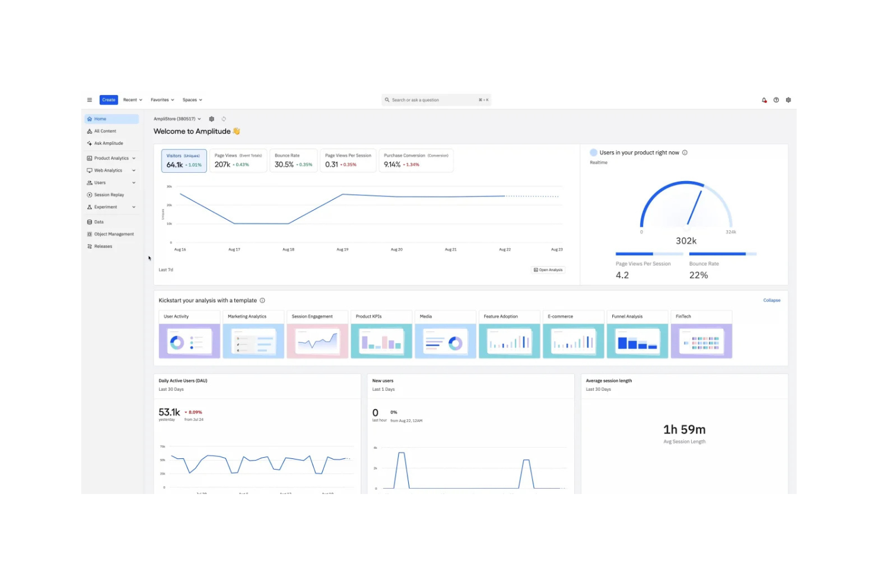Image resolution: width=878 pixels, height=586 pixels.
Task: Open the Recent dropdown
Action: [133, 100]
